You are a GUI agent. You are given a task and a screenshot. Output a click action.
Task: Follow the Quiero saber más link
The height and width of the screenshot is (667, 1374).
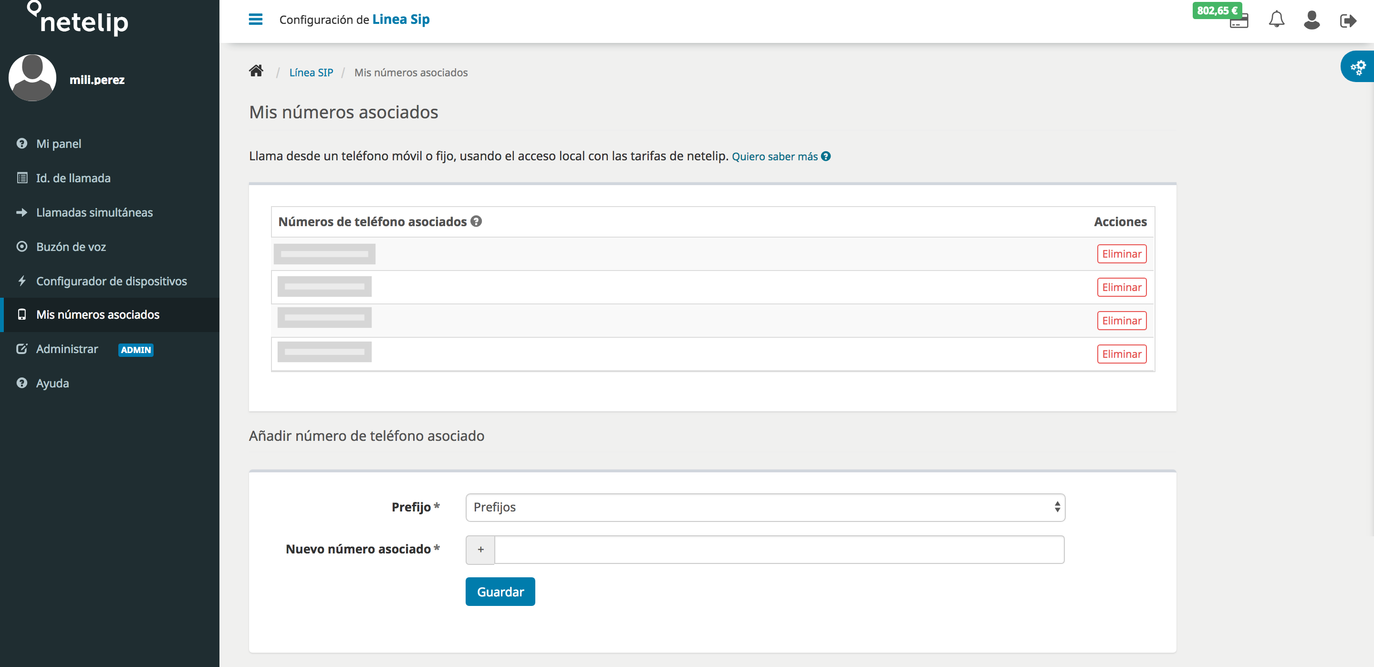pyautogui.click(x=774, y=156)
